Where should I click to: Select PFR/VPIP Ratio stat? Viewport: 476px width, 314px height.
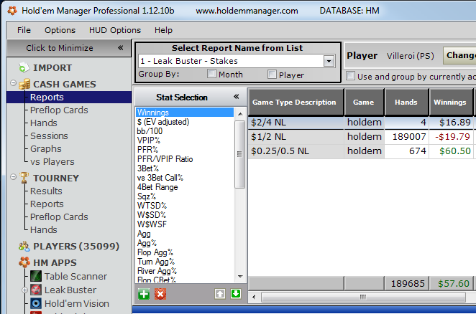point(165,159)
